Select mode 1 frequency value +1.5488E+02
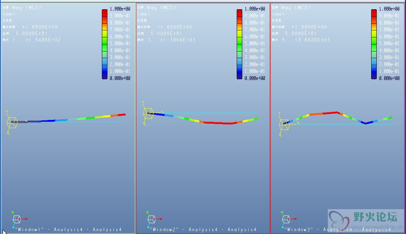Screen dimensions: 406x234 point(43,40)
